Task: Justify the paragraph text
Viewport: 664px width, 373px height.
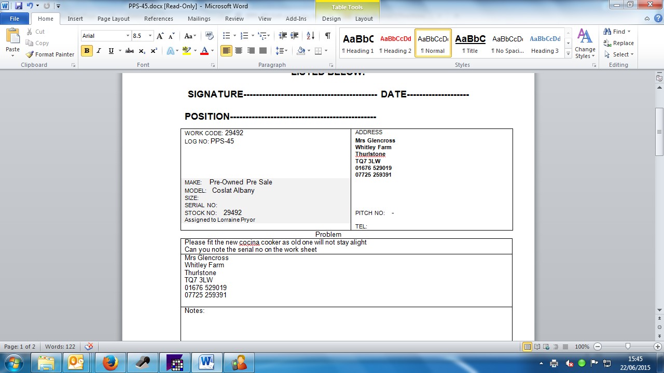Action: pos(263,51)
